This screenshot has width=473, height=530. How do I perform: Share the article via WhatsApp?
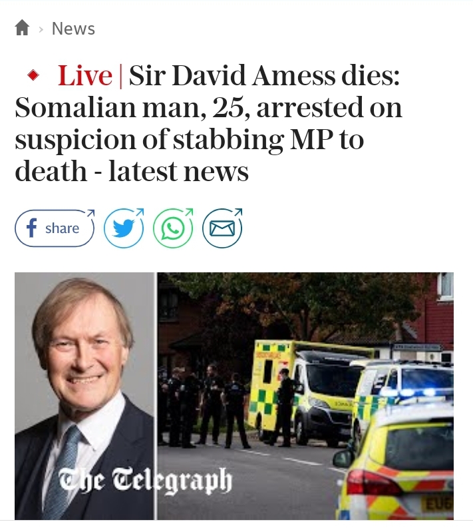(x=173, y=228)
